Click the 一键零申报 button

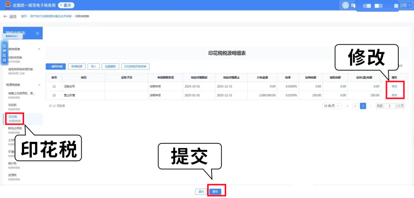click(56, 67)
